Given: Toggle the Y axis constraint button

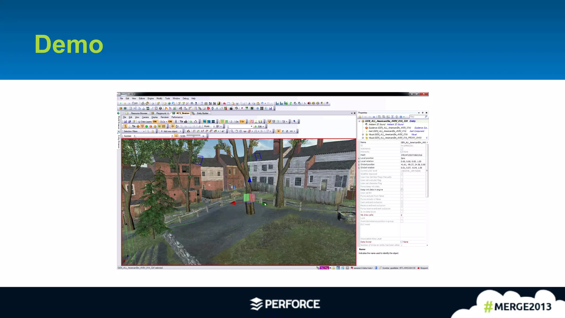Looking at the screenshot, I should click(283, 131).
